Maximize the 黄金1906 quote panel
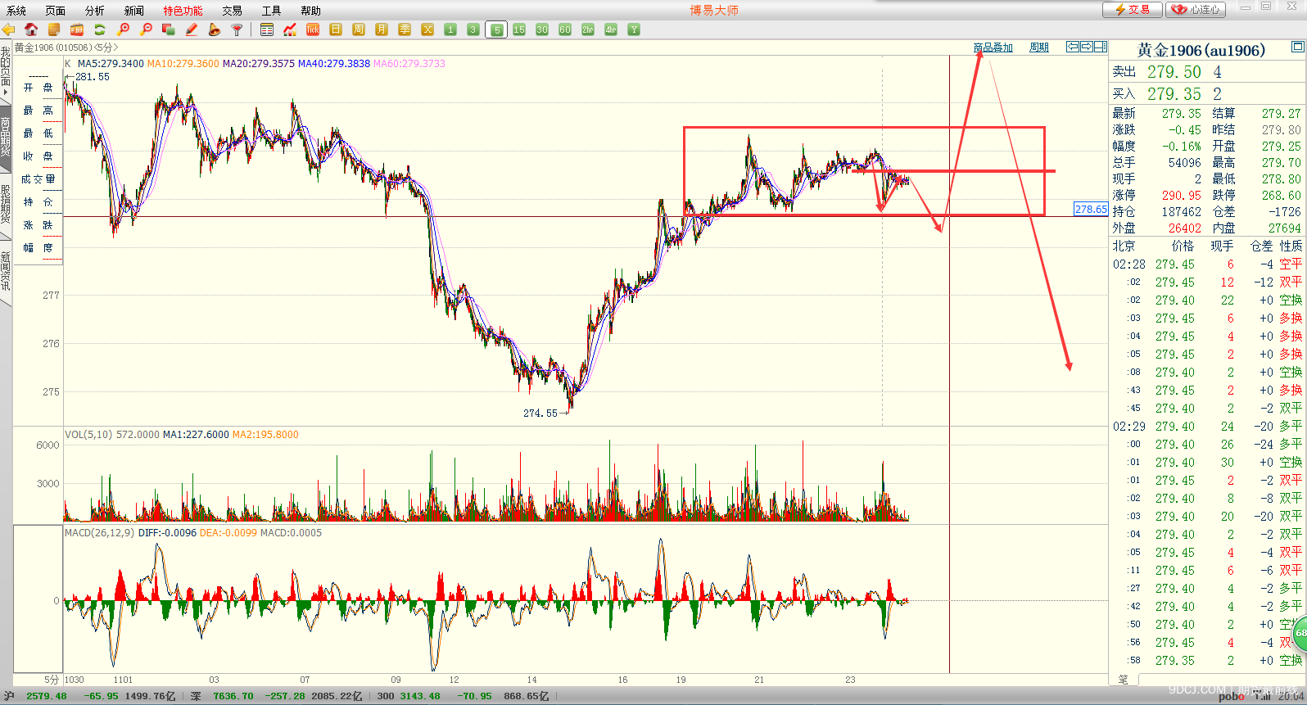The height and width of the screenshot is (705, 1307). (1298, 47)
